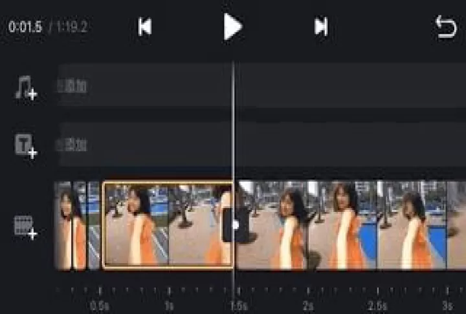Undo the last edit with arrow icon
Image resolution: width=466 pixels, height=314 pixels.
[x=446, y=27]
